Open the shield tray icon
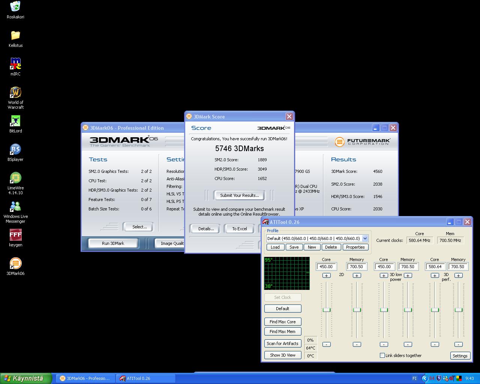Viewport: 480px width, 384px height. pos(439,378)
